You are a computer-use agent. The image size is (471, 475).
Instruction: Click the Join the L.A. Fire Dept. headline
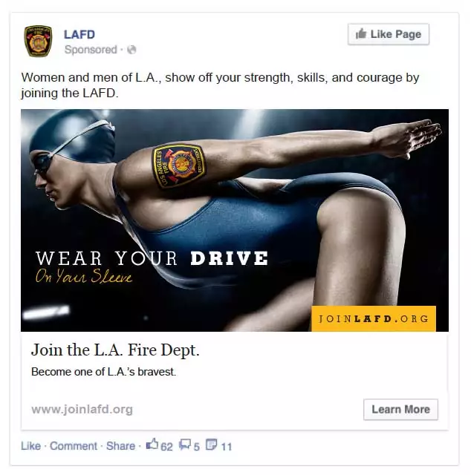click(x=115, y=350)
